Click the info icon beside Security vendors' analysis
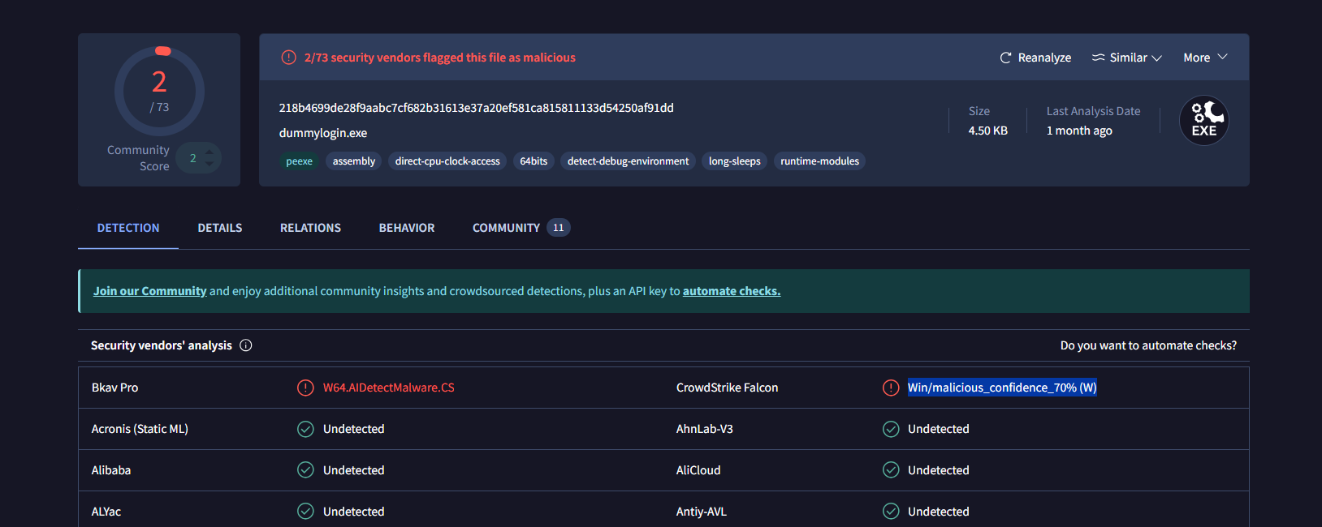The image size is (1322, 527). pos(246,345)
